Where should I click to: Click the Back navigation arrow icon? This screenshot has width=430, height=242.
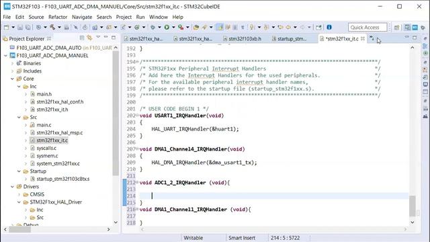288,27
